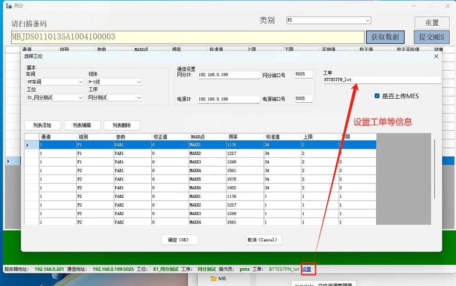Screen dimensions: 456x286
Task: Click the table's vertical scrollbar
Action: pos(434,168)
